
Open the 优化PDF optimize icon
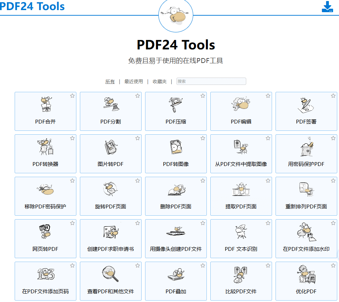point(307,274)
